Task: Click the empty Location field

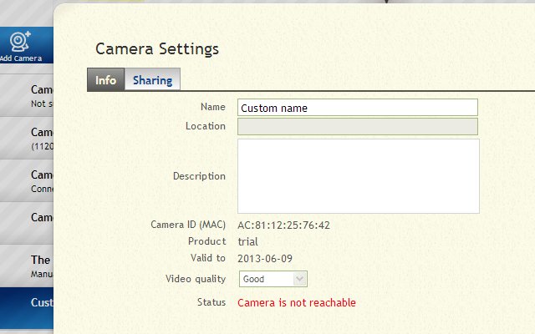Action: (357, 126)
